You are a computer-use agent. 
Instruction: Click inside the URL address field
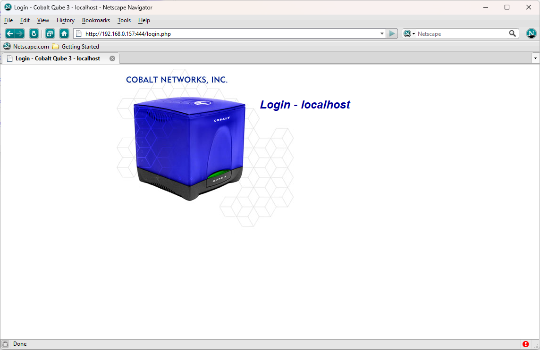tap(212, 33)
